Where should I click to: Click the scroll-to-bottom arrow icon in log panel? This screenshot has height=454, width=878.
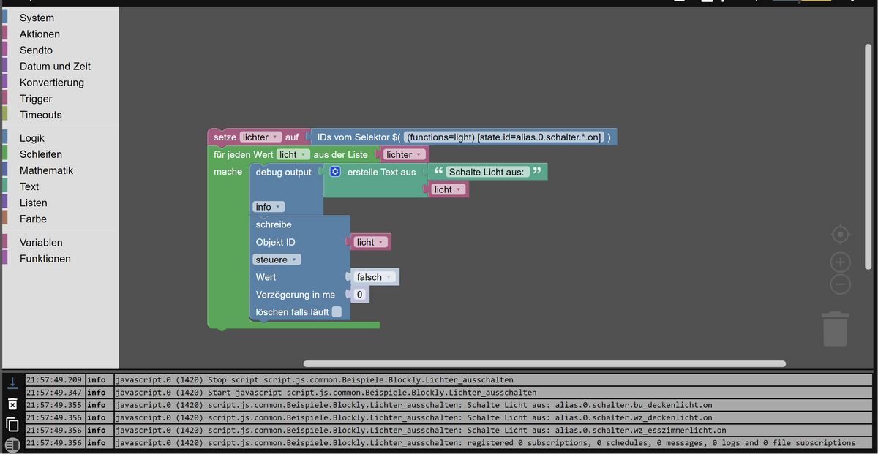coord(12,382)
